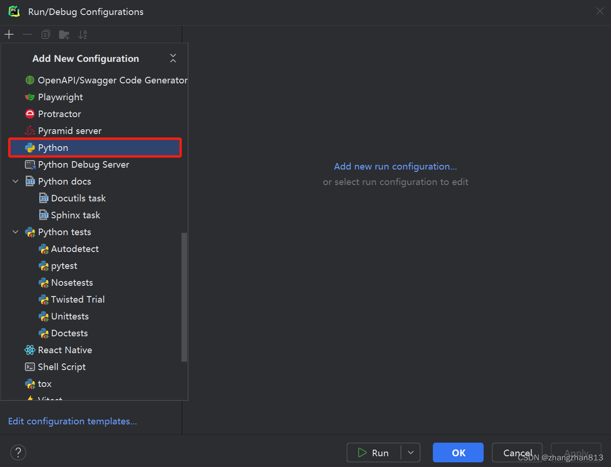Open Edit configuration templates link
611x467 pixels.
point(73,421)
